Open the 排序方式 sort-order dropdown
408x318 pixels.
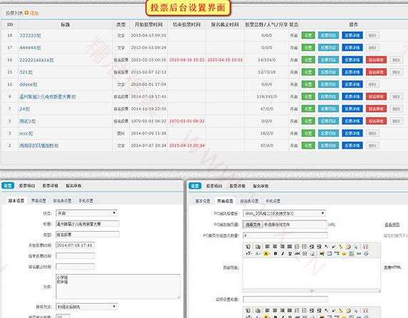[87, 307]
